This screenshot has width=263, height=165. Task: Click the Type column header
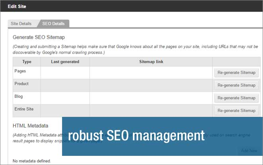27,62
